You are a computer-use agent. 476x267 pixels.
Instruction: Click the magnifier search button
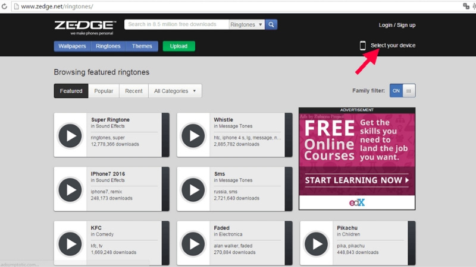click(x=271, y=25)
